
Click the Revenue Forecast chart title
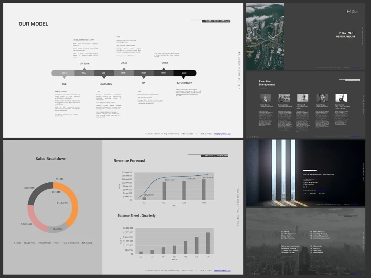(x=129, y=160)
